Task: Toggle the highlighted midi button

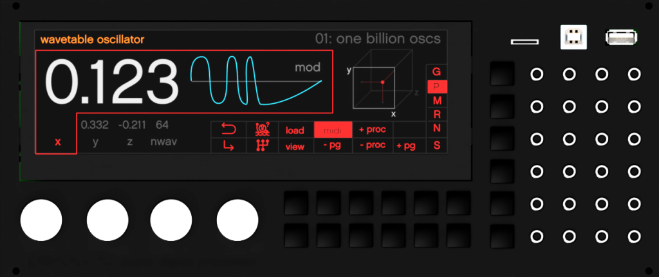Action: pyautogui.click(x=333, y=130)
